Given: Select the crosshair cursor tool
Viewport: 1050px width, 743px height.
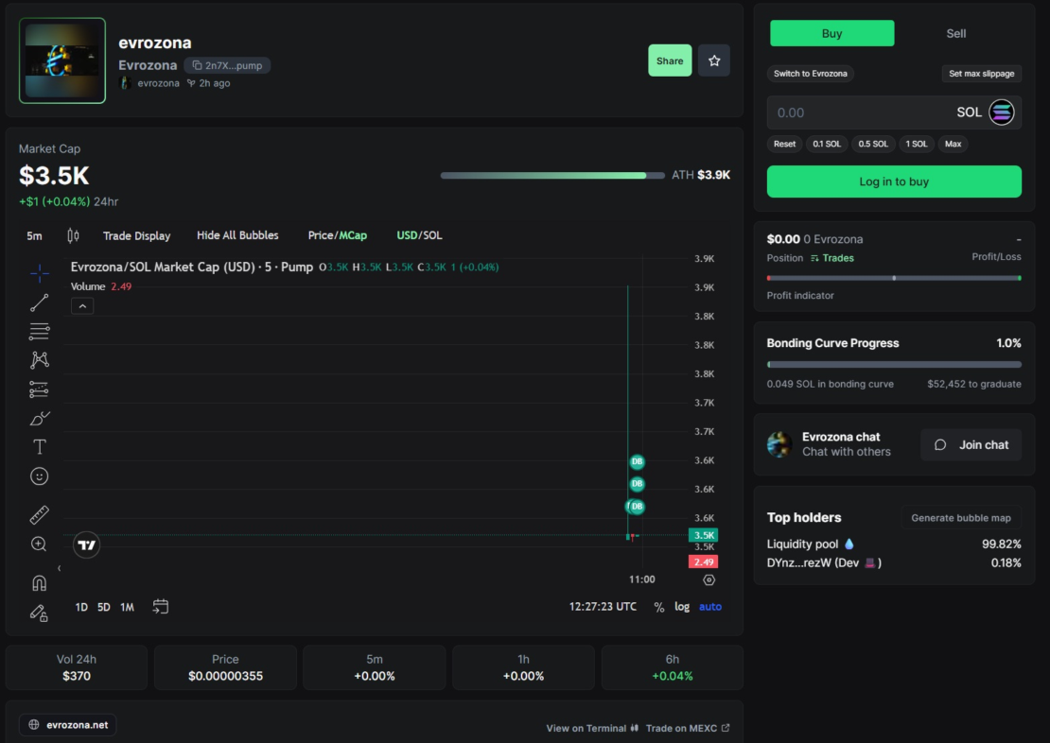Looking at the screenshot, I should pos(40,273).
